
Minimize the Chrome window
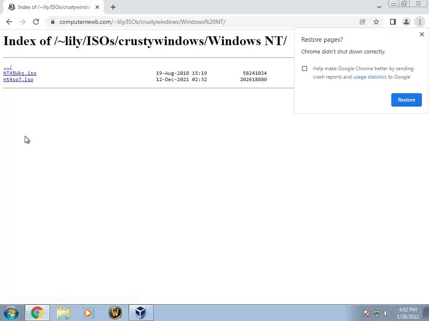394,3
